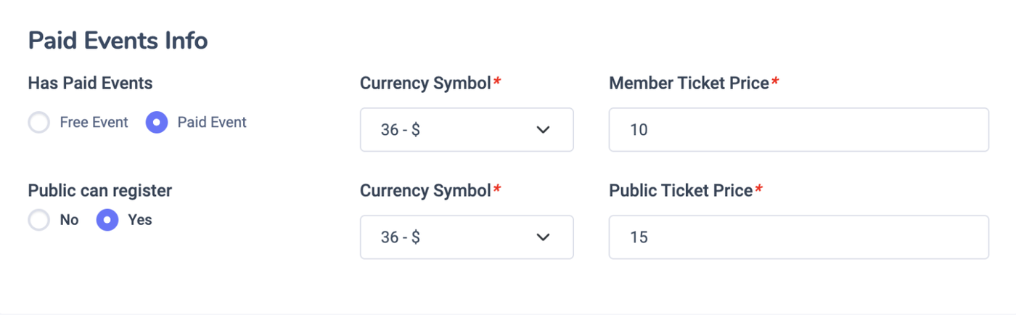Choose Yes for Public can register
This screenshot has height=315, width=1016.
tap(107, 220)
